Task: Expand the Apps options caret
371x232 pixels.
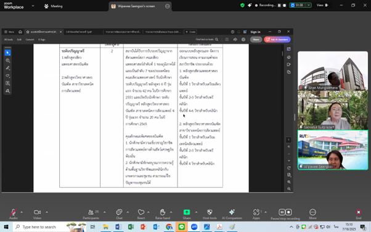Action: [266, 212]
